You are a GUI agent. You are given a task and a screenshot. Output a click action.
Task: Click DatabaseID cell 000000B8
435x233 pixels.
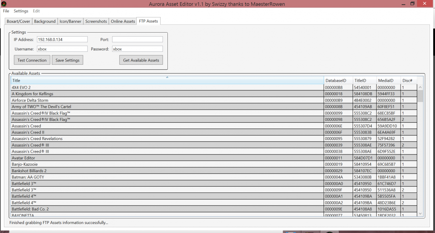(x=338, y=88)
